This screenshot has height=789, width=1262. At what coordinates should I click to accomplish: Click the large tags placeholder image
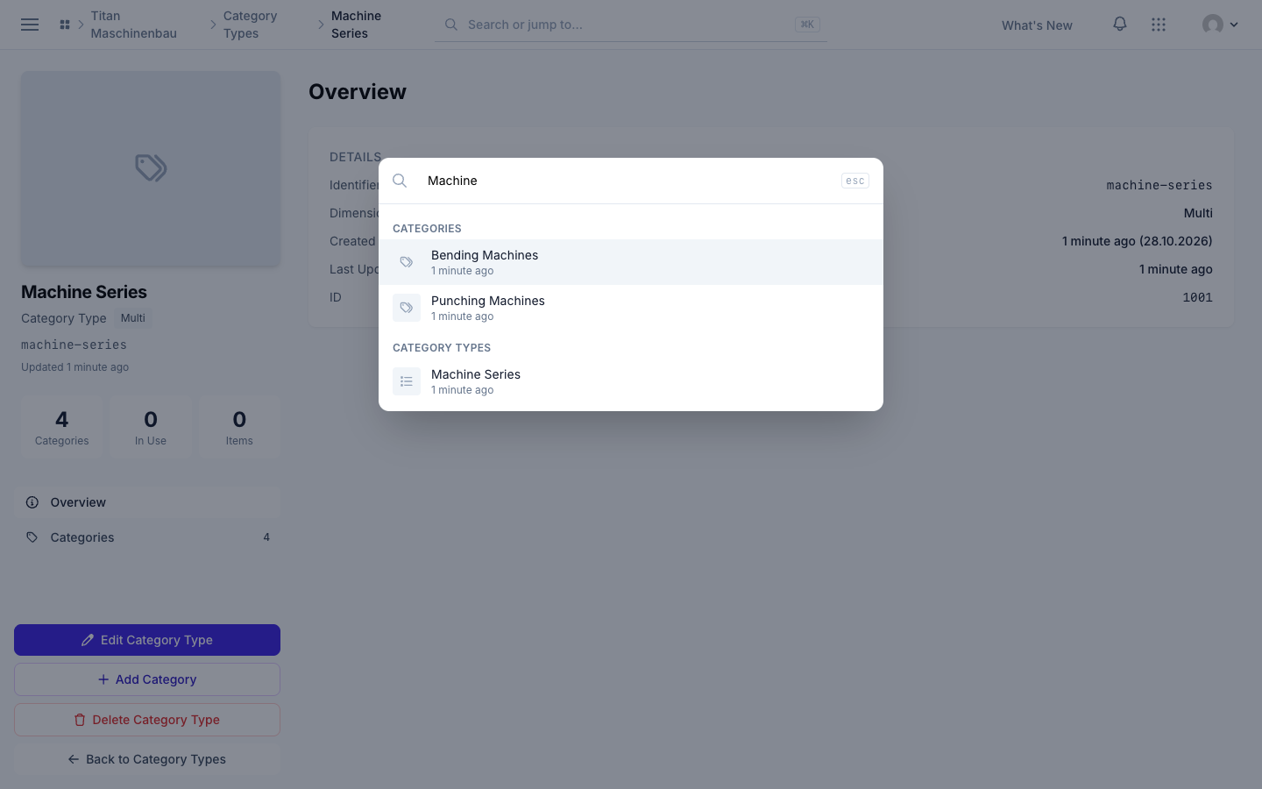point(151,168)
